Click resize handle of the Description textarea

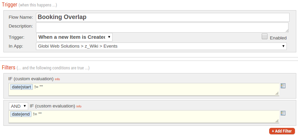pyautogui.click(x=287, y=31)
